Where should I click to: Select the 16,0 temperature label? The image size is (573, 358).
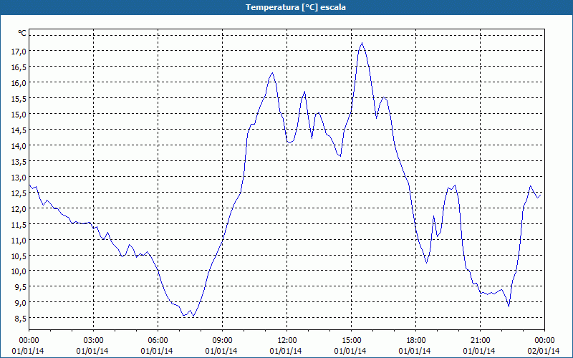point(19,83)
